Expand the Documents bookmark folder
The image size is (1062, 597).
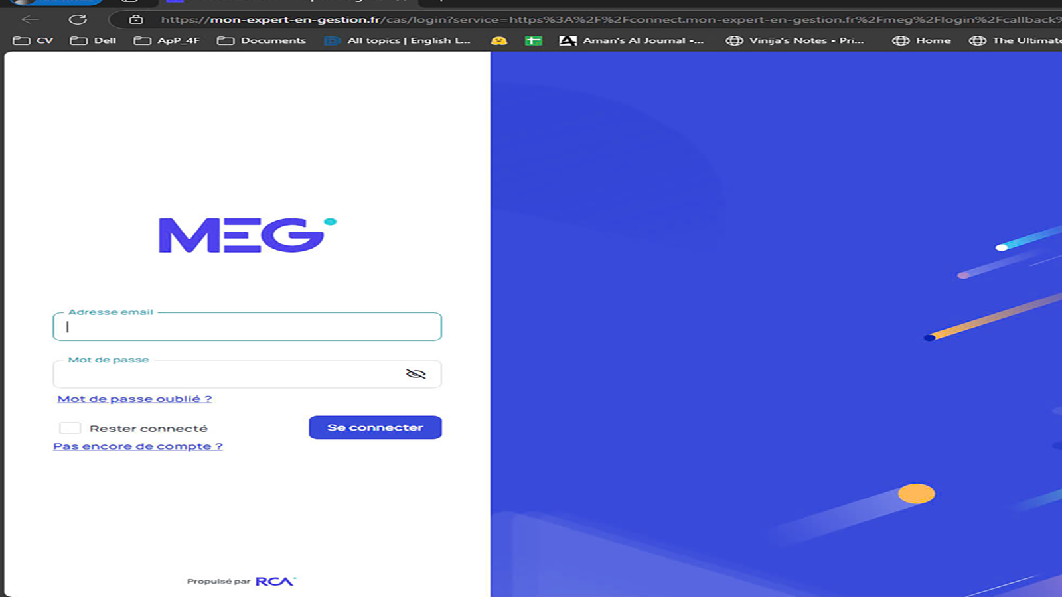pyautogui.click(x=262, y=40)
